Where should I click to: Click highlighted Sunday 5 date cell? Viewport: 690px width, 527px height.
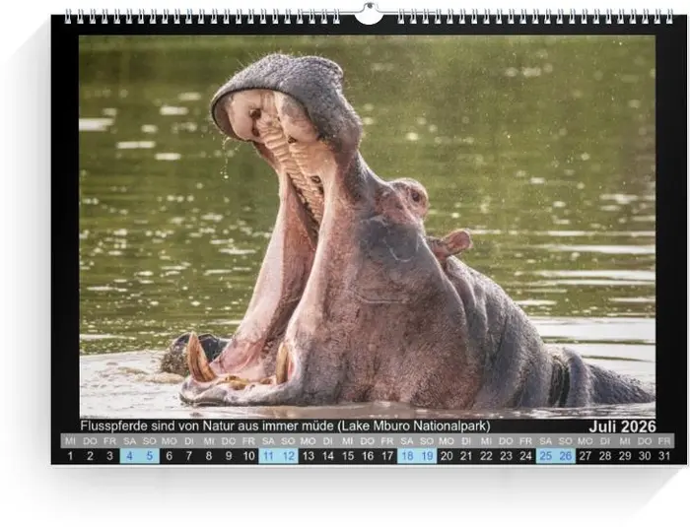[x=149, y=456]
